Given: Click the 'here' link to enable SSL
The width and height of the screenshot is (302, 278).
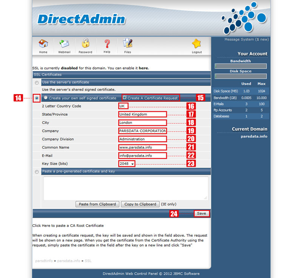Looking at the screenshot, I should click(143, 68).
